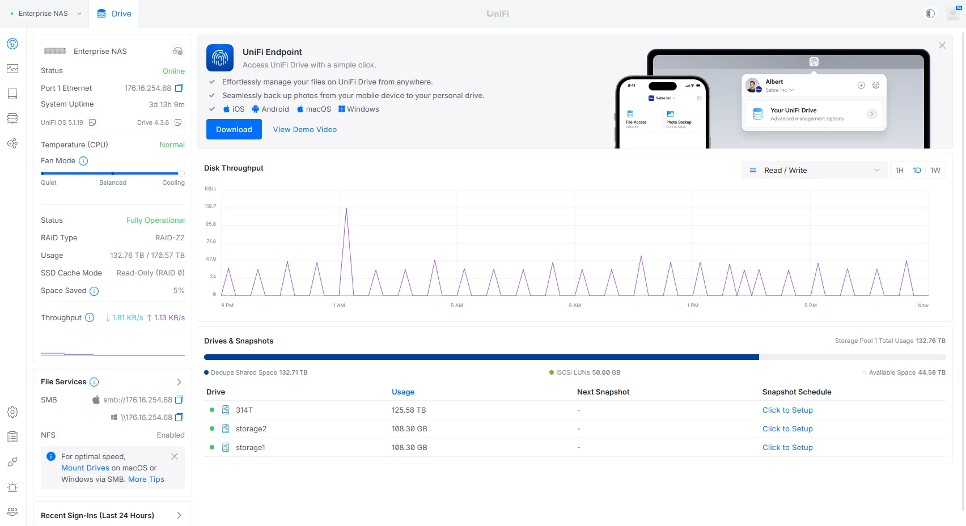
Task: Click the disk icon beside Enterprise NAS title
Action: coord(178,51)
